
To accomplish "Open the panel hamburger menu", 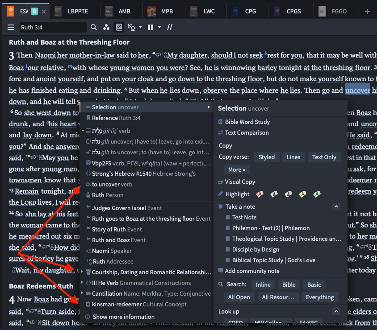I will (x=11, y=27).
